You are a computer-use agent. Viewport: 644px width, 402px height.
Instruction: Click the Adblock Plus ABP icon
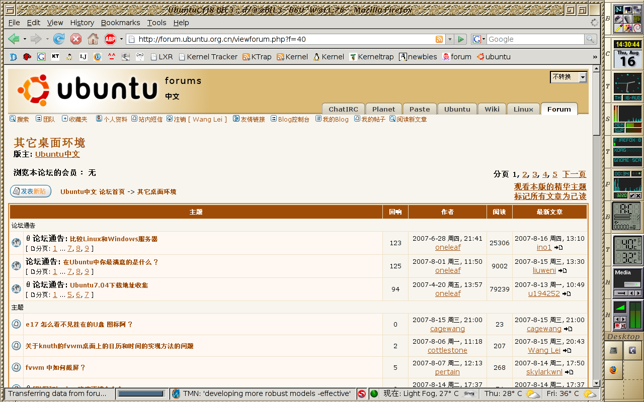tap(110, 39)
